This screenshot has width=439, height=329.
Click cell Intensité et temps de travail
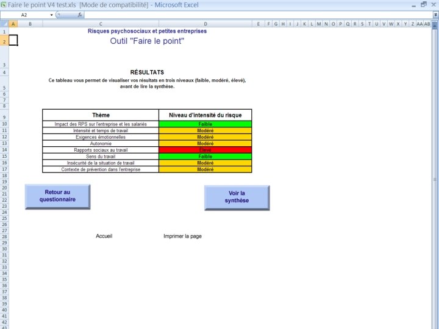[x=101, y=130]
